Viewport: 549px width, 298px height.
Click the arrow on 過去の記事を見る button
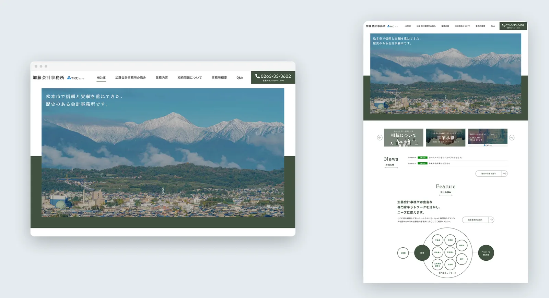504,174
